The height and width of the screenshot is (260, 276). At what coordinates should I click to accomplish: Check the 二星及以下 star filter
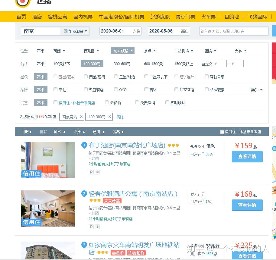(x=146, y=77)
